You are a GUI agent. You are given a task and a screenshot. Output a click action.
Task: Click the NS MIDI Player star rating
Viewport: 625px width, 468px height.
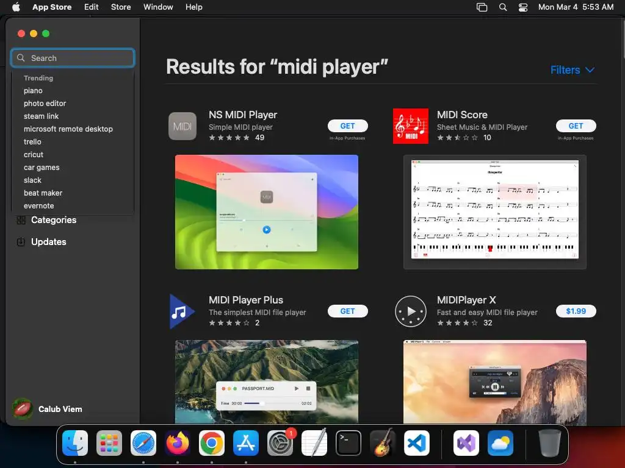[x=229, y=138]
